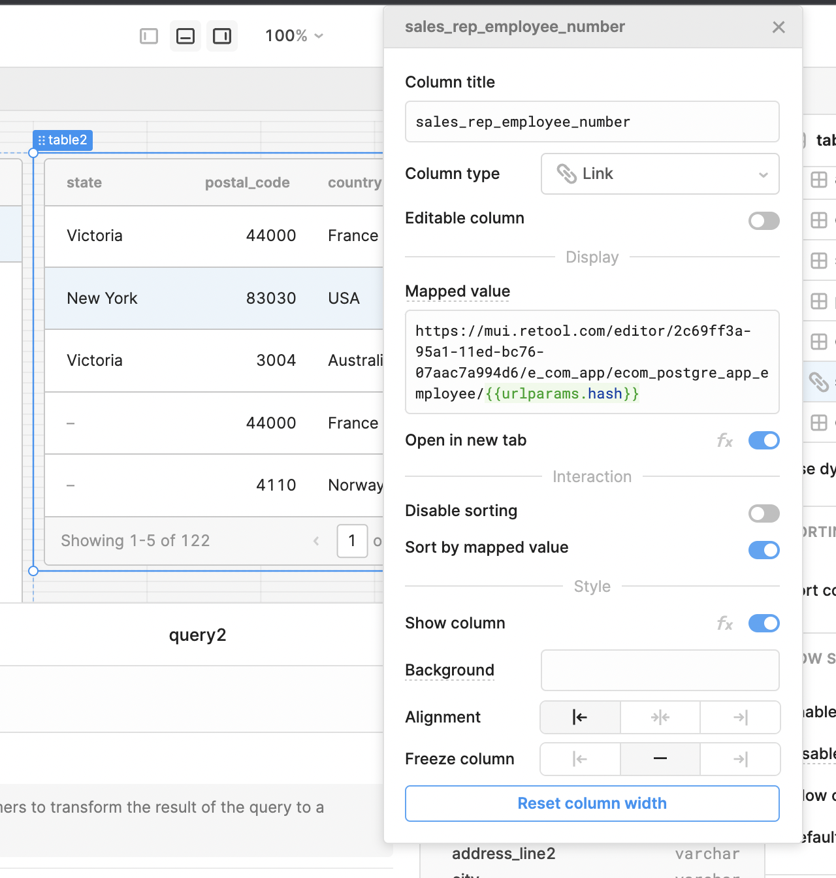This screenshot has height=878, width=836.
Task: Edit the Column title input field
Action: click(592, 122)
